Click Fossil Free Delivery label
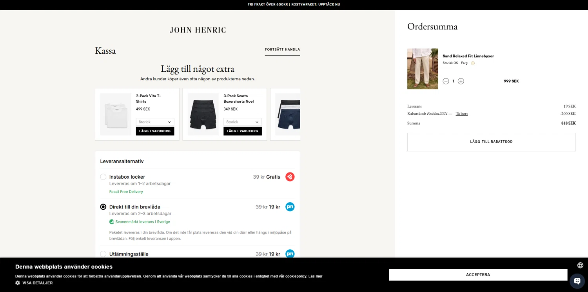Viewport: 588px width, 292px height. [x=126, y=192]
